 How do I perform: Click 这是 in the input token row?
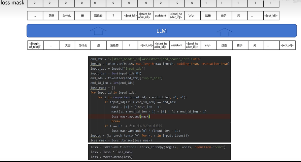(x=224, y=45)
